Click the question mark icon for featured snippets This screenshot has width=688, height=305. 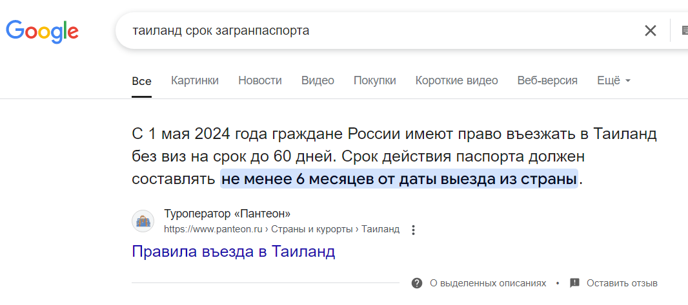[417, 283]
